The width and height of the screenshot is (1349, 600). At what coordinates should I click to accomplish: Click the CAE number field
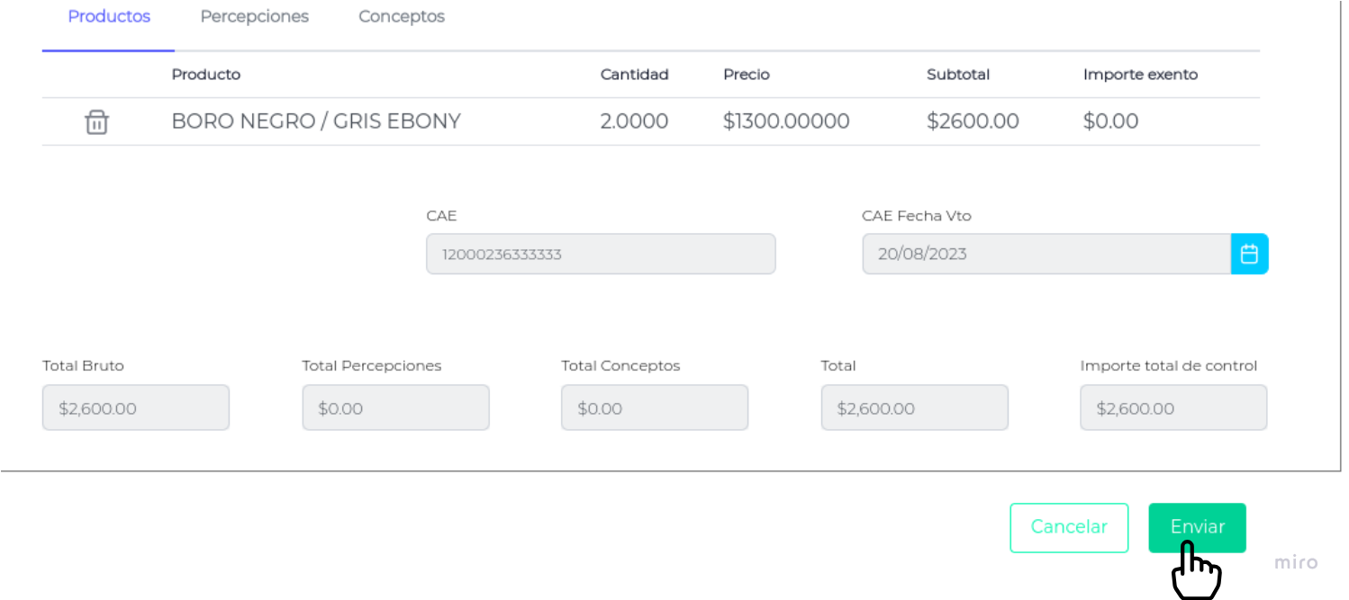tap(600, 254)
